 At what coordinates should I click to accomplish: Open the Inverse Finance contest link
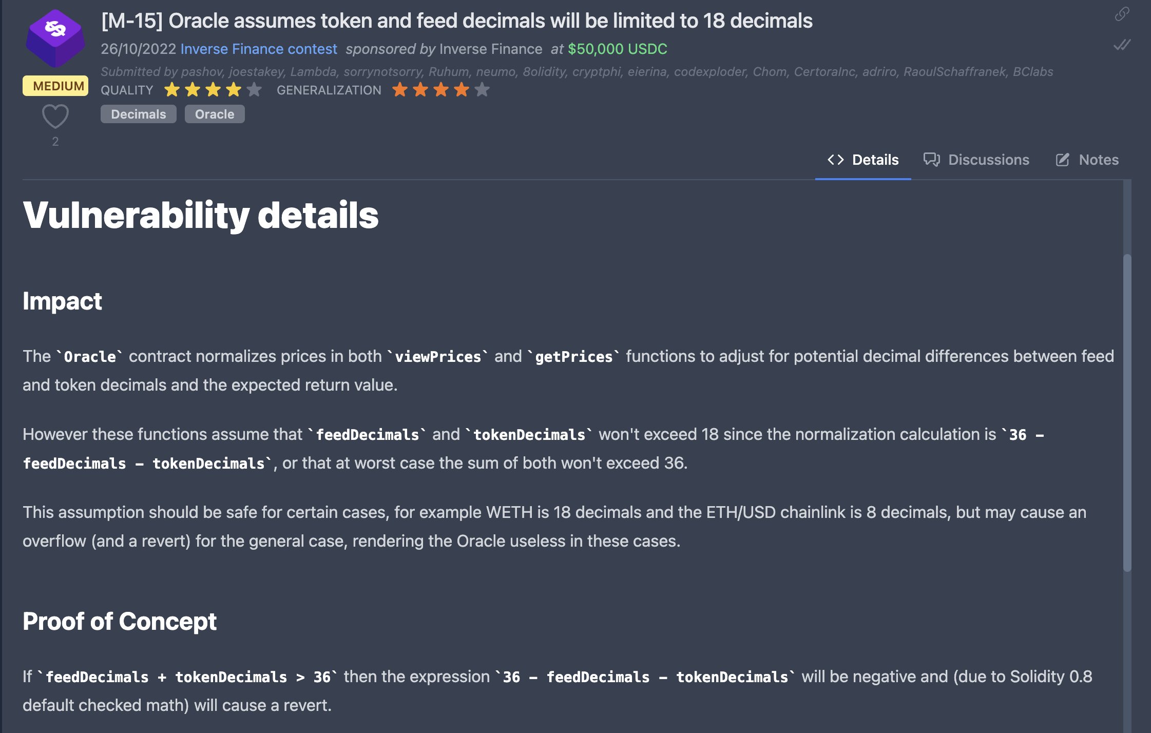[259, 49]
